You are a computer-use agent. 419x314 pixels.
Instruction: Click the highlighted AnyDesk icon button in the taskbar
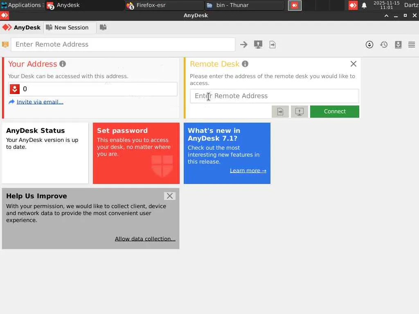295,5
